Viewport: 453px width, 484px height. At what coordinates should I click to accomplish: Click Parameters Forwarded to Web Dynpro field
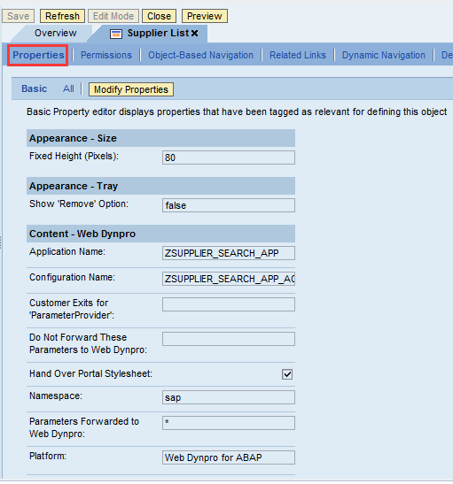229,423
